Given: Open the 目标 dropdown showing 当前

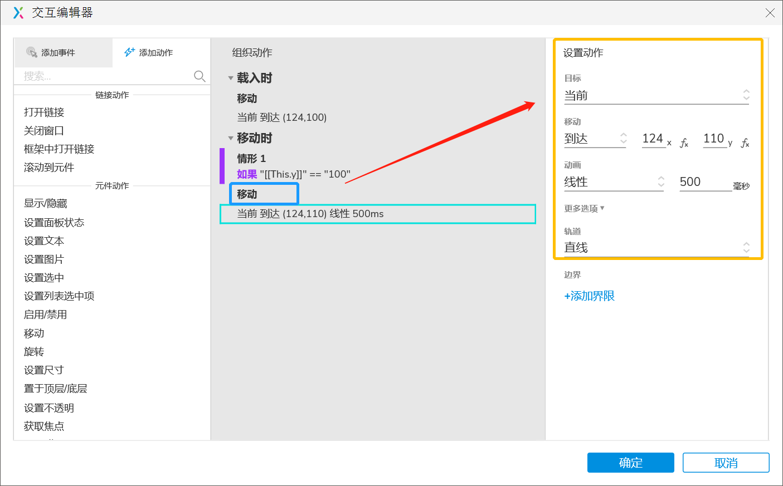Looking at the screenshot, I should 657,96.
